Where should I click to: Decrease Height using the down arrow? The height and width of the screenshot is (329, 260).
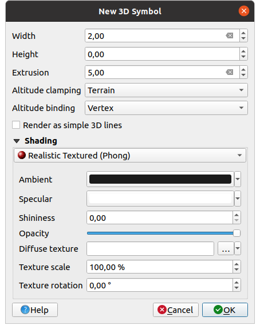[x=243, y=57]
